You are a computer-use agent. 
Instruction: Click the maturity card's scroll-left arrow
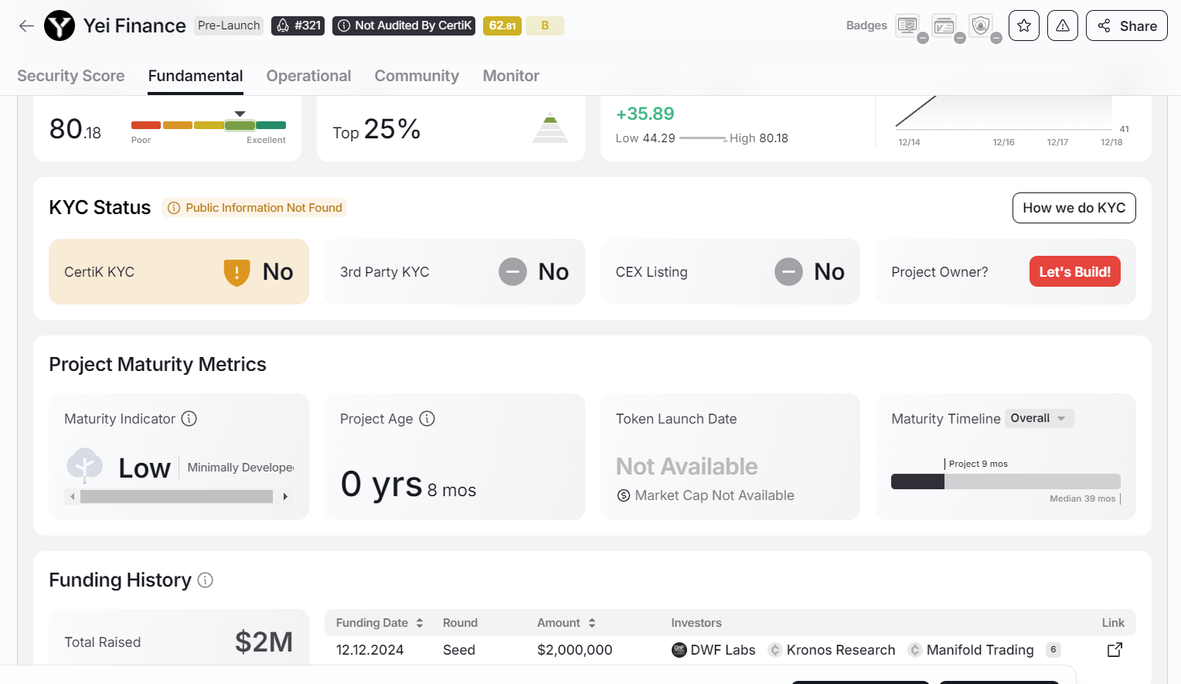(x=73, y=496)
